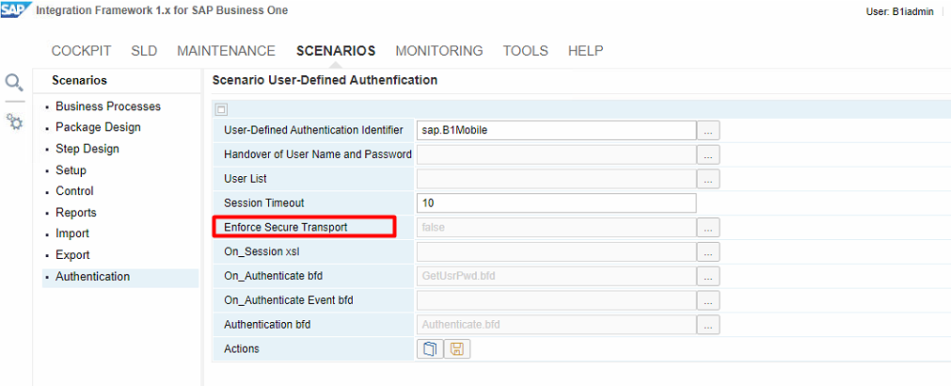
Task: Open ellipsis selector for On_Authenticate bfd
Action: (x=707, y=276)
